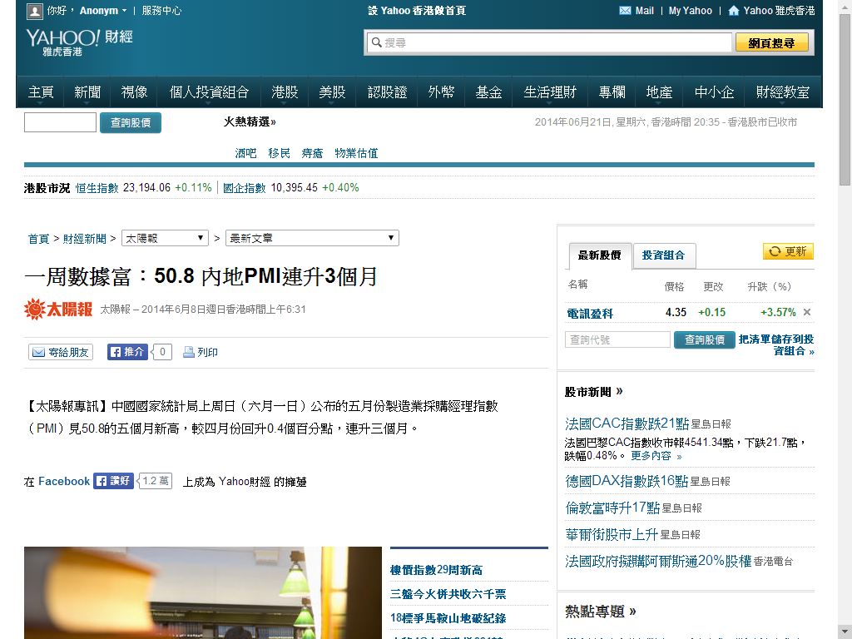This screenshot has width=852, height=639.
Task: Click the email to friend button
Action: [61, 352]
